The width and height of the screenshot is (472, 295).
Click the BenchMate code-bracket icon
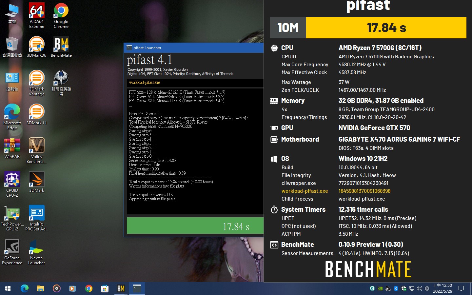[274, 245]
